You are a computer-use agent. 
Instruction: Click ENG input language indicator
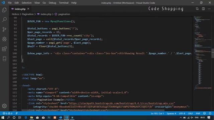coord(197,118)
